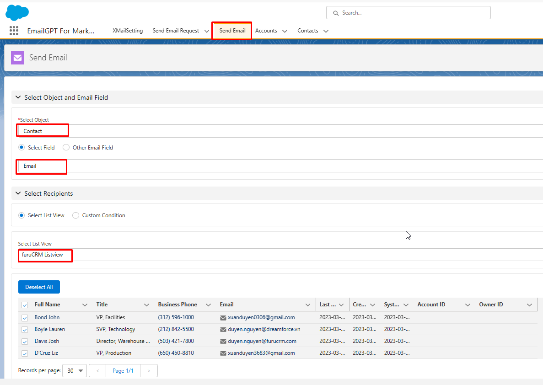This screenshot has width=543, height=385.
Task: Open the D'Cruz Liz contact link
Action: click(46, 353)
